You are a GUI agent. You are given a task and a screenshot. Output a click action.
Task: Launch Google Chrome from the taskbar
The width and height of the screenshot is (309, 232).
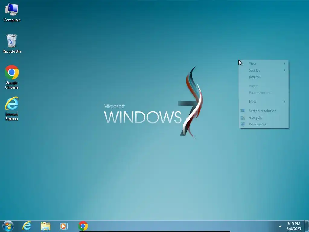pyautogui.click(x=83, y=226)
